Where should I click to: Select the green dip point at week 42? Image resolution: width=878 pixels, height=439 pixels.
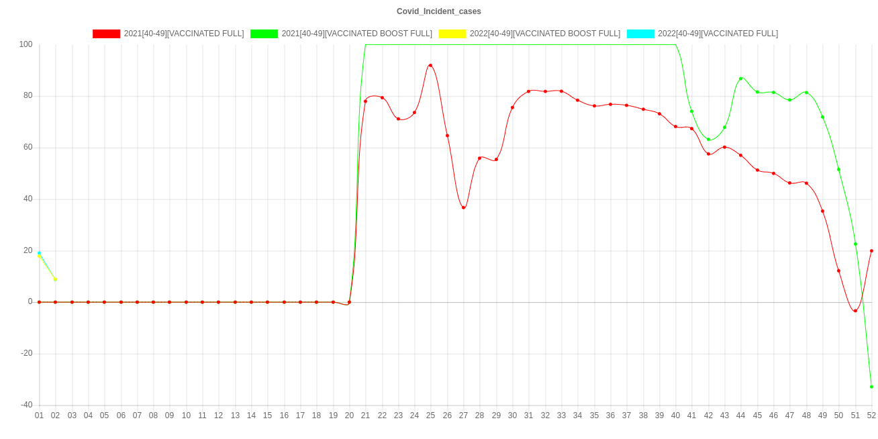pos(708,139)
